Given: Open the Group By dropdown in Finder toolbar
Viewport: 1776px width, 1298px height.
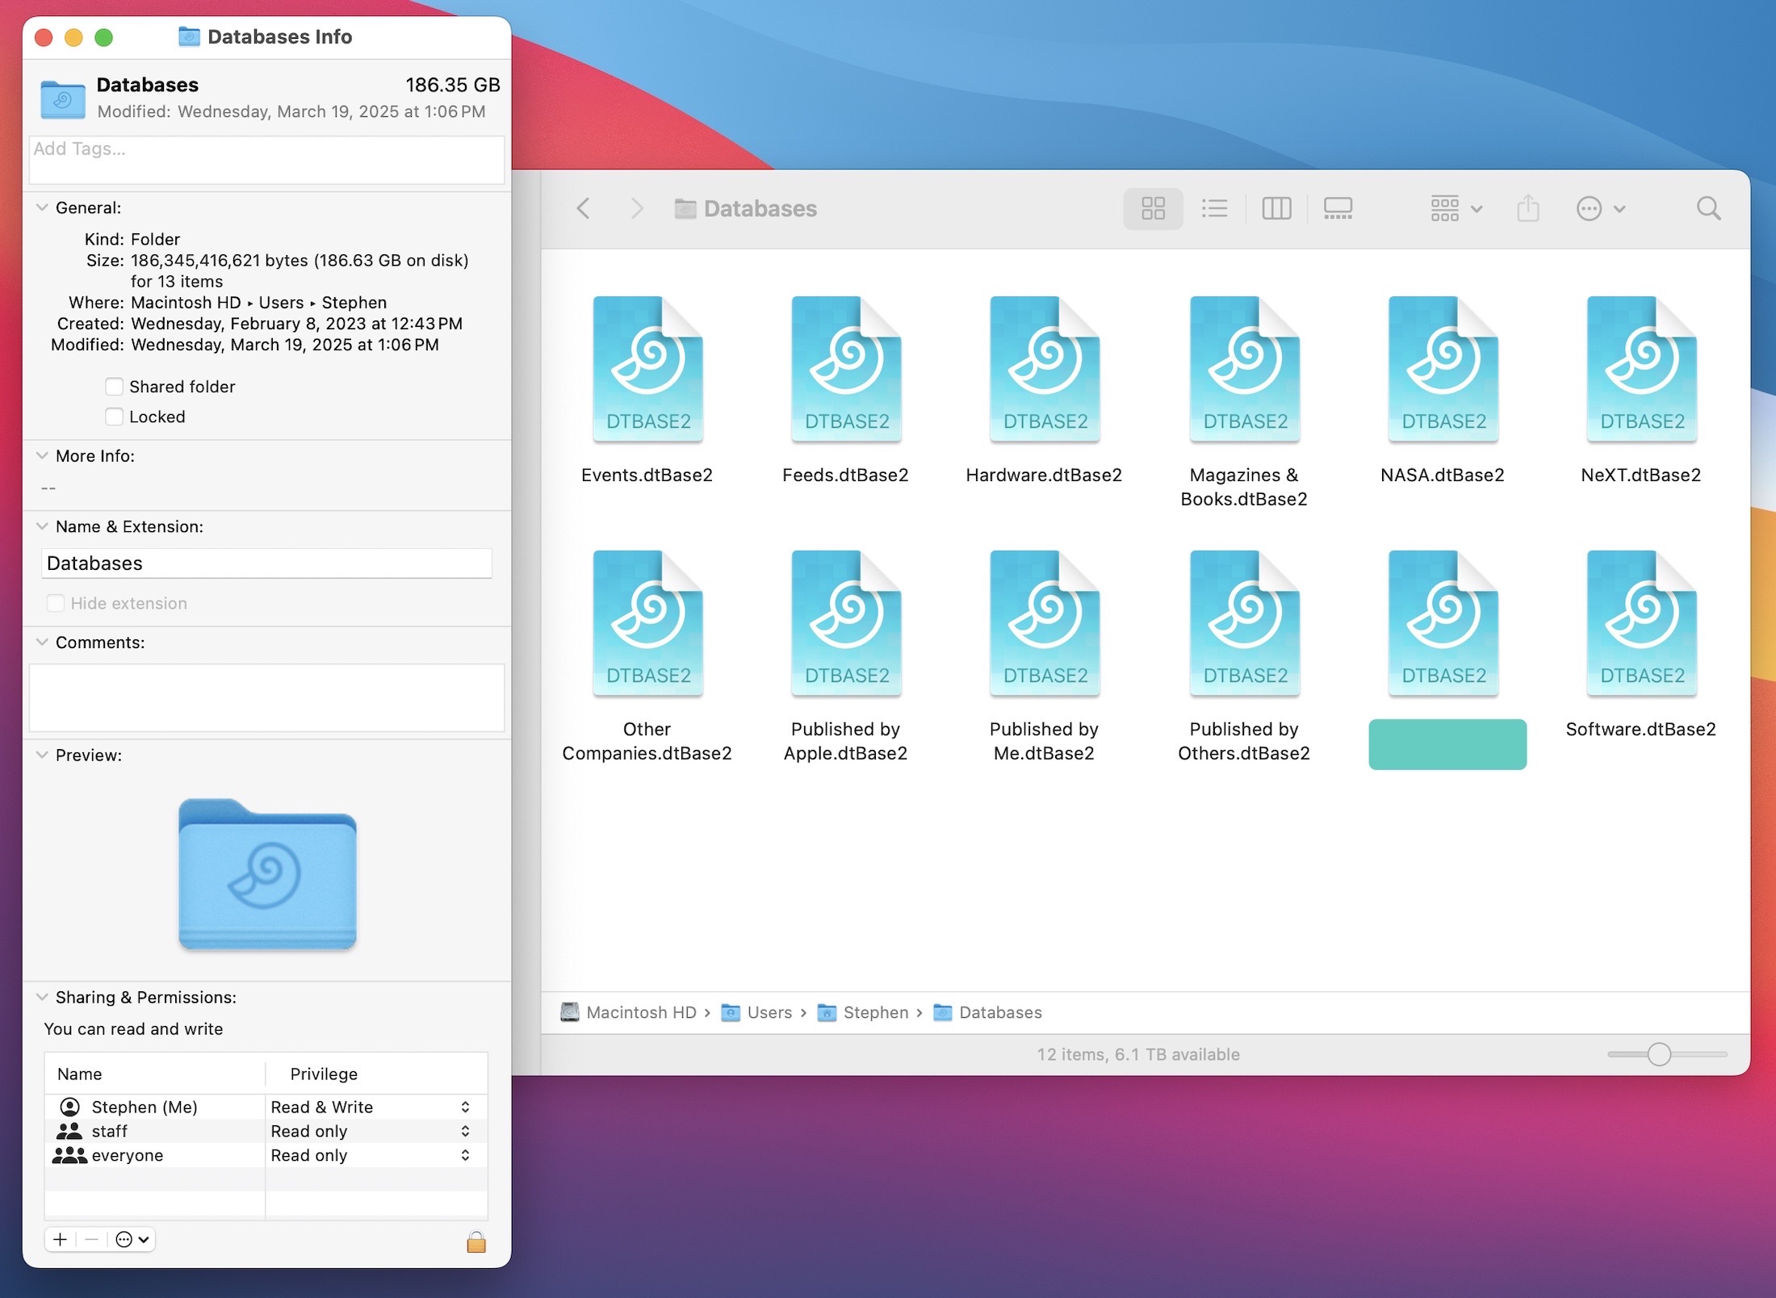Looking at the screenshot, I should (1456, 208).
